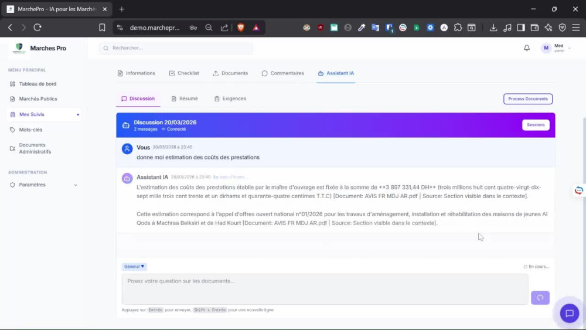The width and height of the screenshot is (586, 330).
Task: Switch to Informations tab
Action: click(x=136, y=73)
